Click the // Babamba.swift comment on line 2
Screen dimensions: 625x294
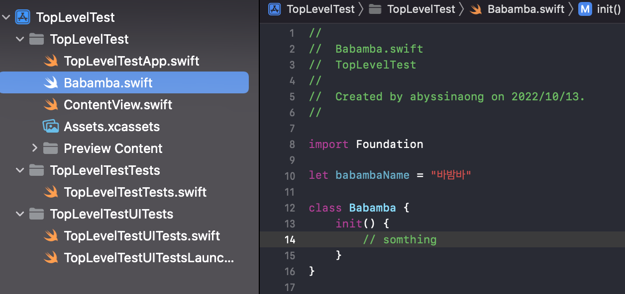(x=366, y=49)
